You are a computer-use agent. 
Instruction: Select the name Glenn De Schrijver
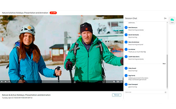tap(134, 42)
